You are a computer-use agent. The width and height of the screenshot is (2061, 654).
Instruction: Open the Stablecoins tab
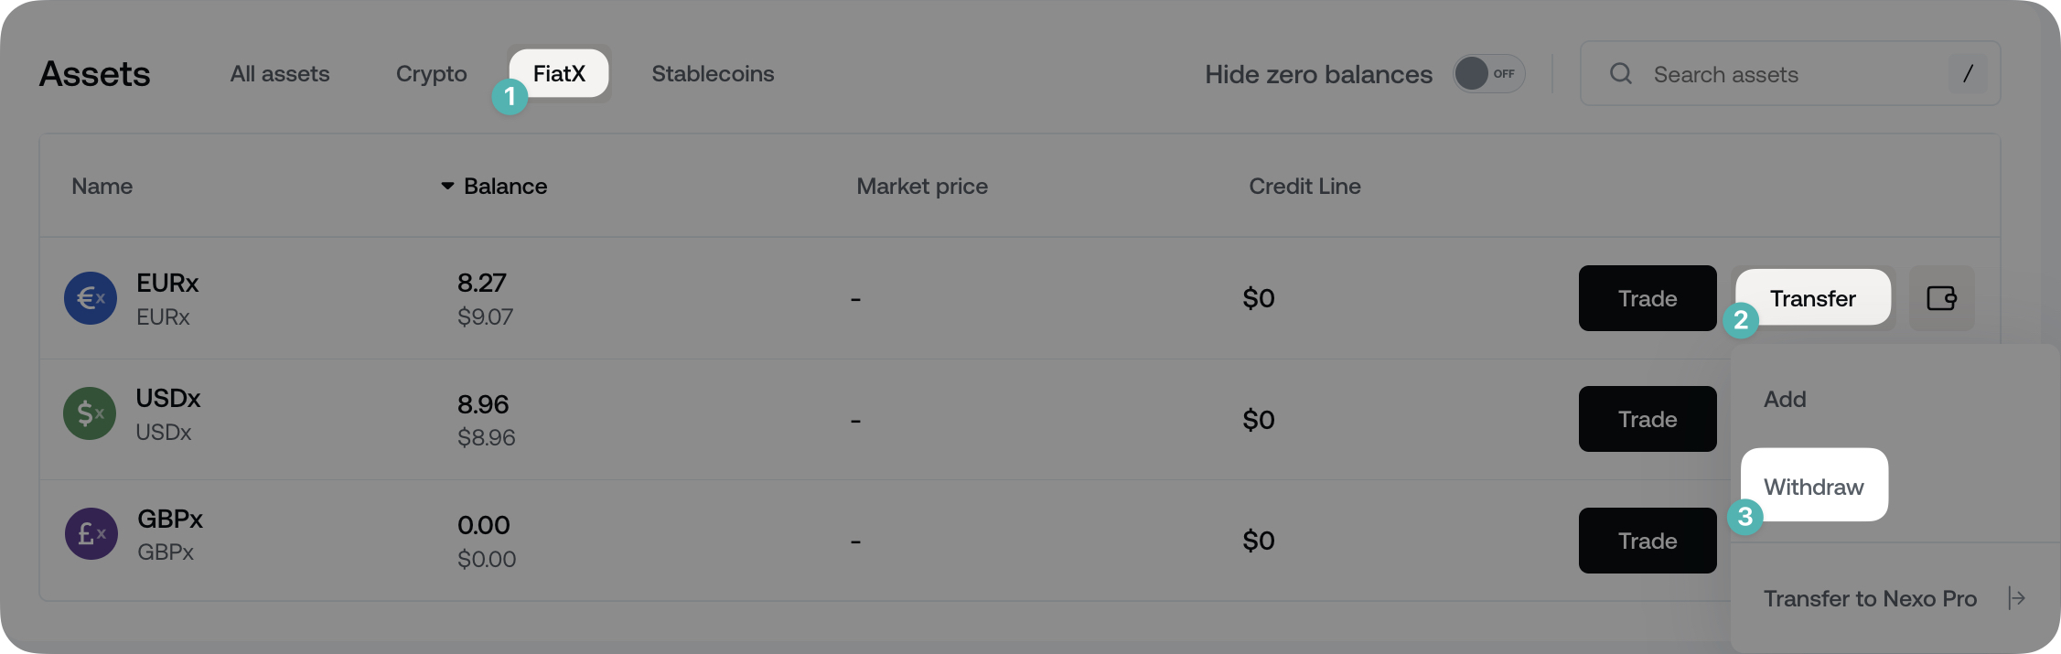tap(713, 74)
